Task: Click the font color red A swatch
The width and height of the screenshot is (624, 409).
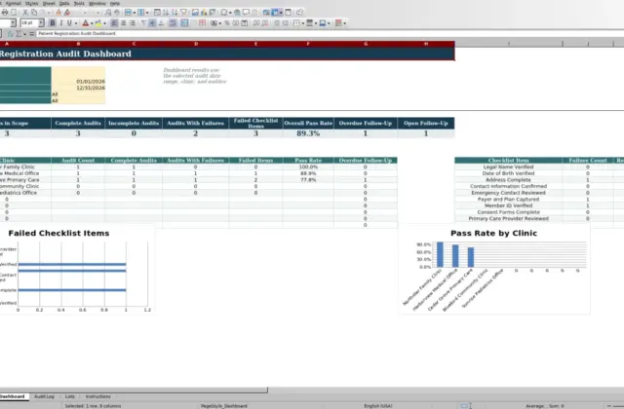Action: point(85,23)
